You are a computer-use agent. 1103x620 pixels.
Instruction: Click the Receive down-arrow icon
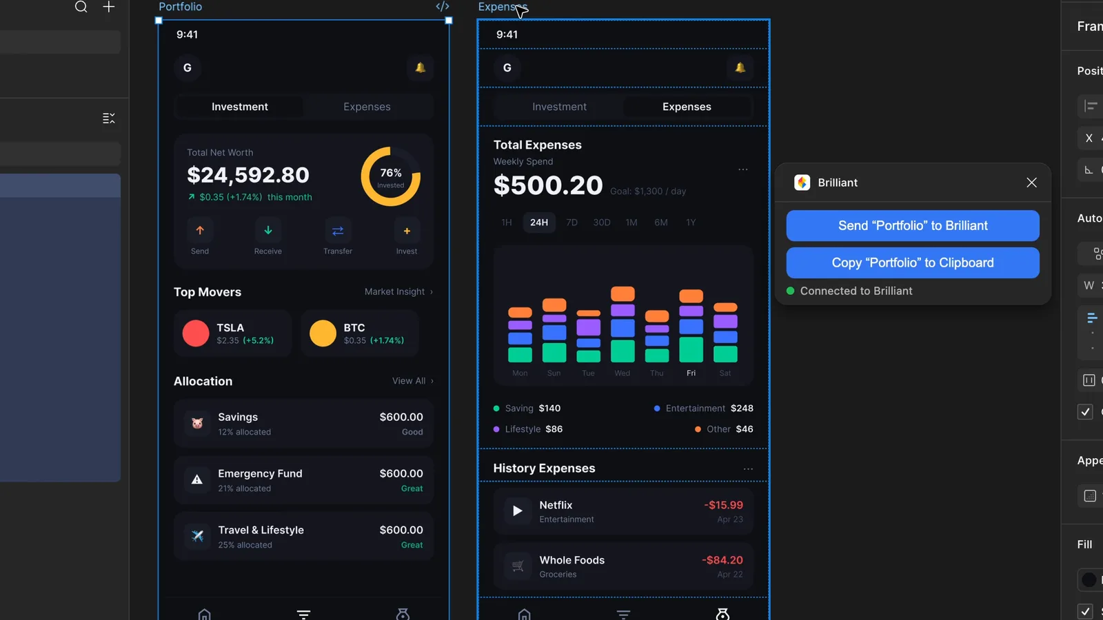pos(268,231)
